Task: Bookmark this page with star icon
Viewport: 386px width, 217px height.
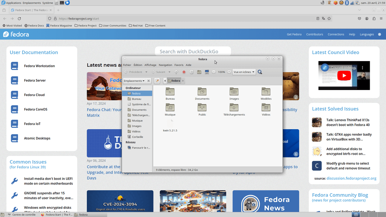Action: tap(329, 18)
